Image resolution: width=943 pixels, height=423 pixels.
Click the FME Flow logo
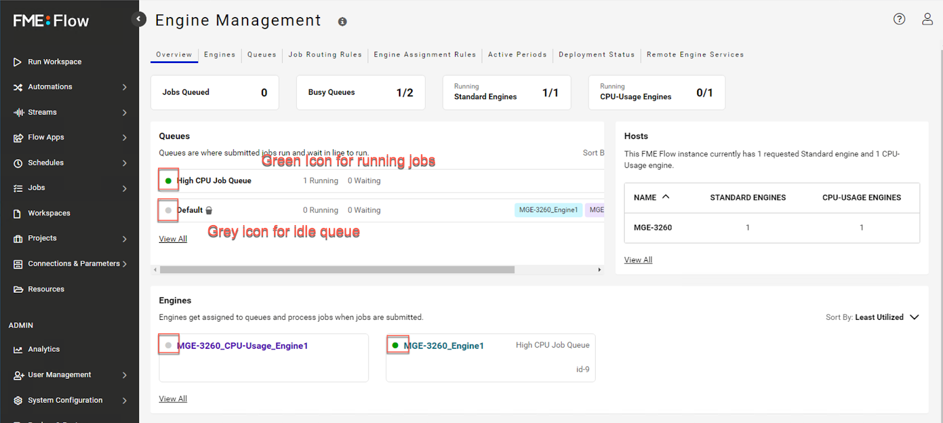pos(51,21)
